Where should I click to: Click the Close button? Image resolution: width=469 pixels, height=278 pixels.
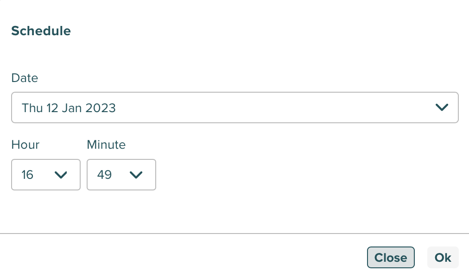pos(390,258)
